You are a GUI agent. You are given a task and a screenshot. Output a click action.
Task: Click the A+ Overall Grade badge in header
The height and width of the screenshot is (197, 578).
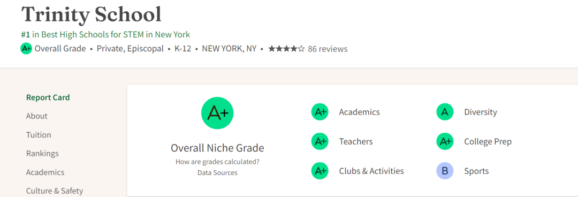click(x=26, y=49)
